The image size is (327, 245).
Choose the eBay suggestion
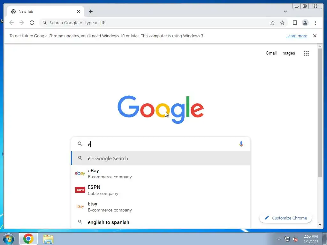point(161,174)
